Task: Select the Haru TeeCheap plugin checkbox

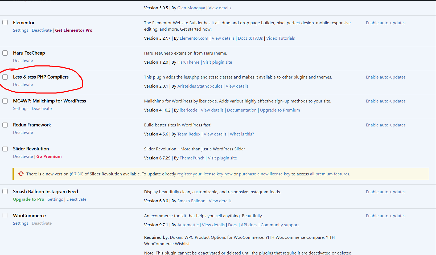Action: tap(5, 53)
